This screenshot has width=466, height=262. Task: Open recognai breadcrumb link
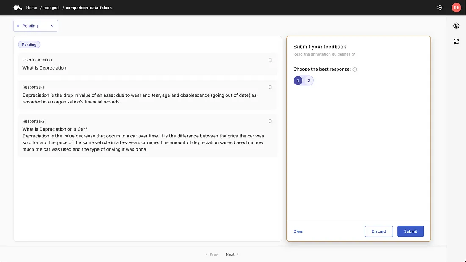pyautogui.click(x=51, y=8)
